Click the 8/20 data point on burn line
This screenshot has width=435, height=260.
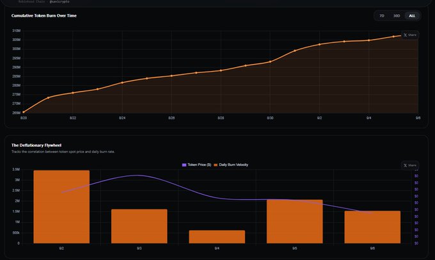24,112
